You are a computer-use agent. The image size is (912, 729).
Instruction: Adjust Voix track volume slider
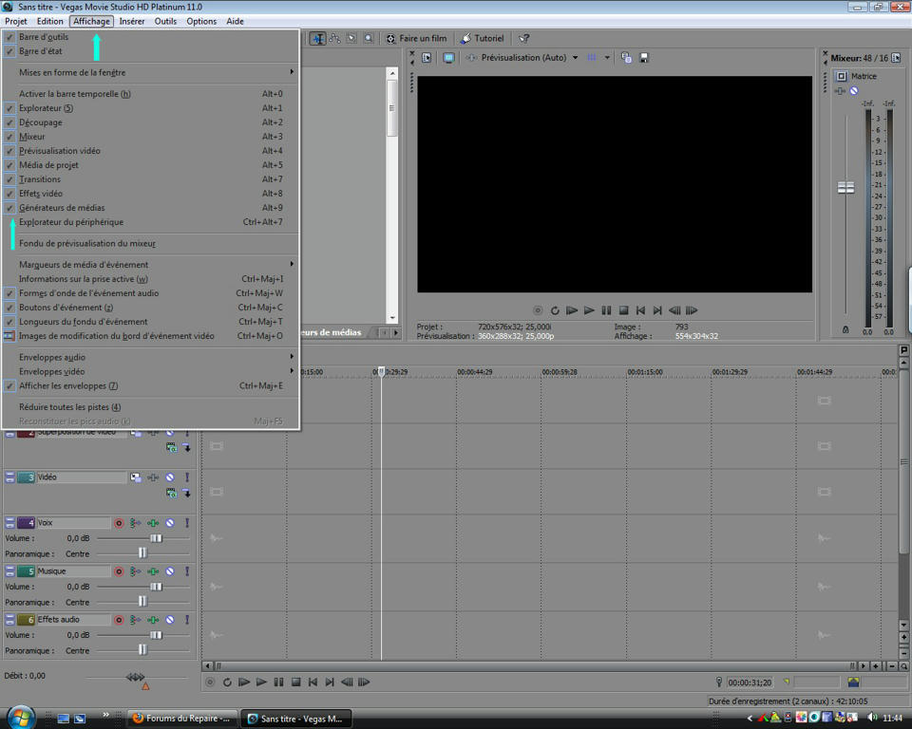pyautogui.click(x=156, y=538)
